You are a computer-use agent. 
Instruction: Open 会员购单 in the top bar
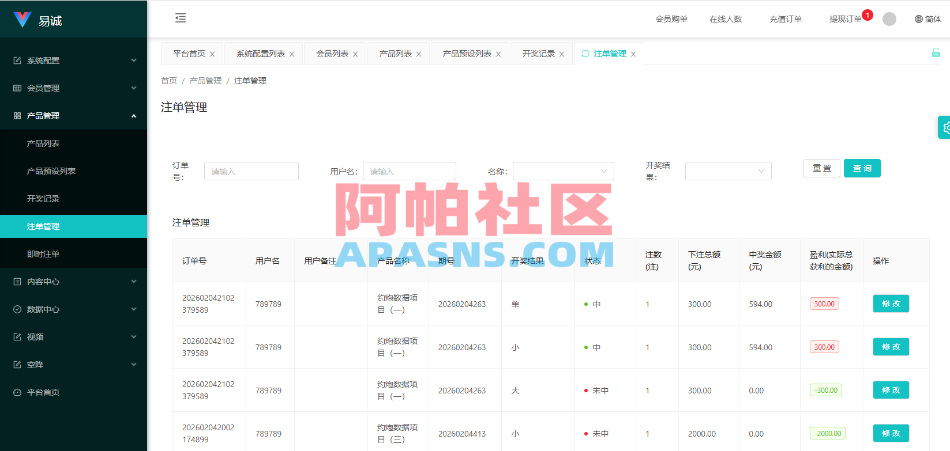671,19
